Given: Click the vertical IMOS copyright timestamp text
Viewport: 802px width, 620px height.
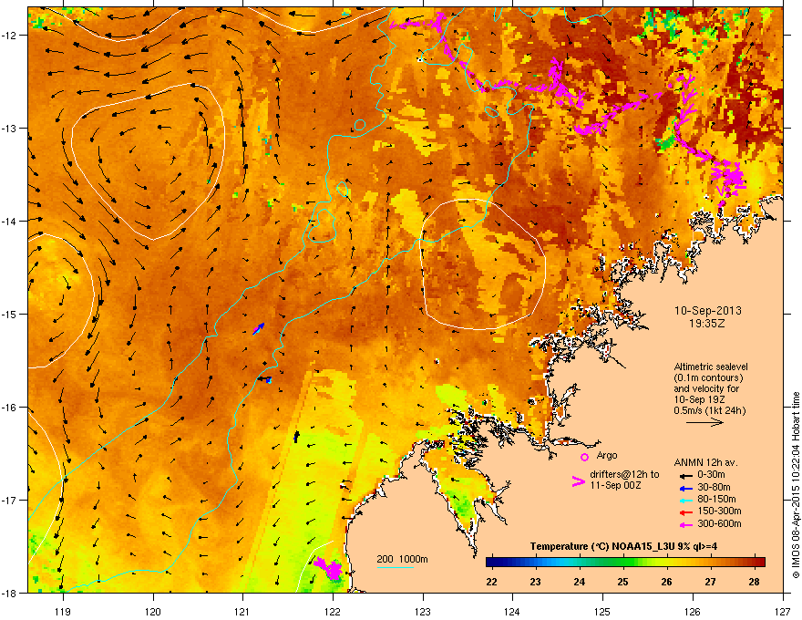Looking at the screenshot, I should tap(796, 484).
